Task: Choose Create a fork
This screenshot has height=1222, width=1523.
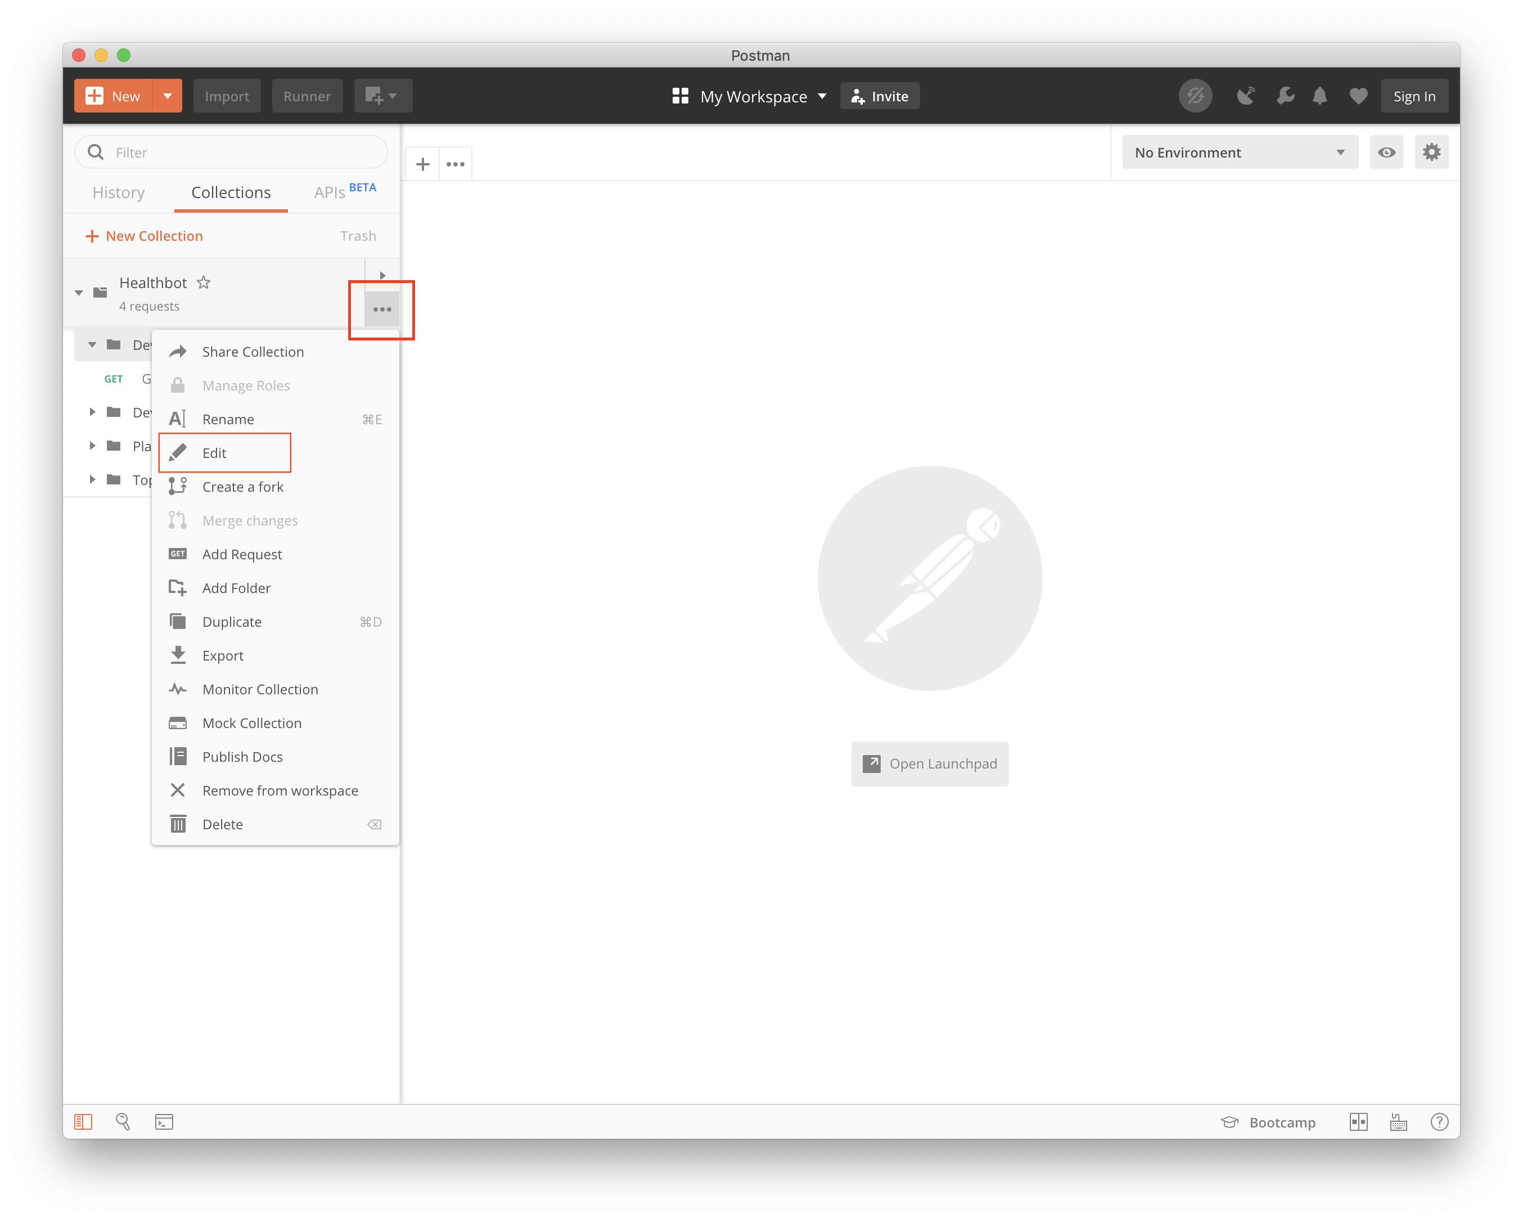Action: tap(275, 487)
